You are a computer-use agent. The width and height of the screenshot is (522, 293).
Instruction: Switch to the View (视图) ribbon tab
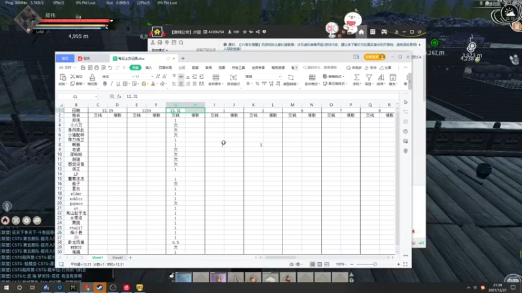[x=222, y=68]
